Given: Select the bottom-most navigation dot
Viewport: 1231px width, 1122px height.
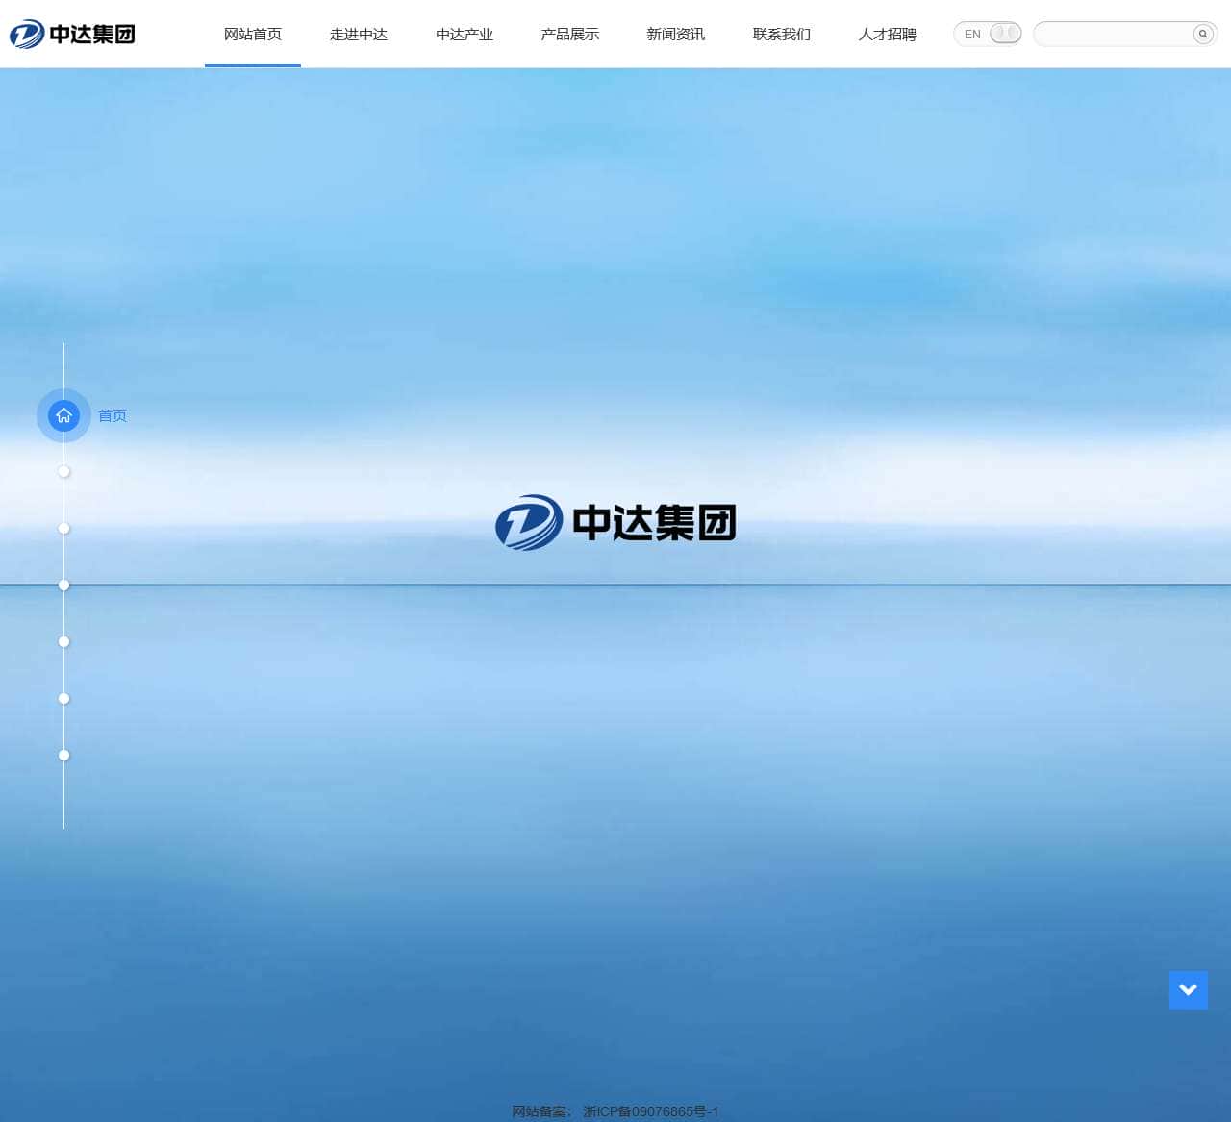Looking at the screenshot, I should 63,755.
